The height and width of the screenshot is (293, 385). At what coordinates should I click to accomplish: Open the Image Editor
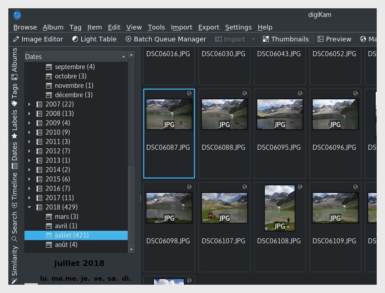point(38,39)
